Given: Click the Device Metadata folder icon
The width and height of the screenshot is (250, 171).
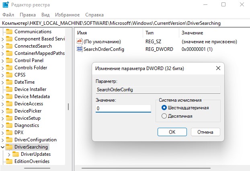Looking at the screenshot, I should tap(9, 97).
